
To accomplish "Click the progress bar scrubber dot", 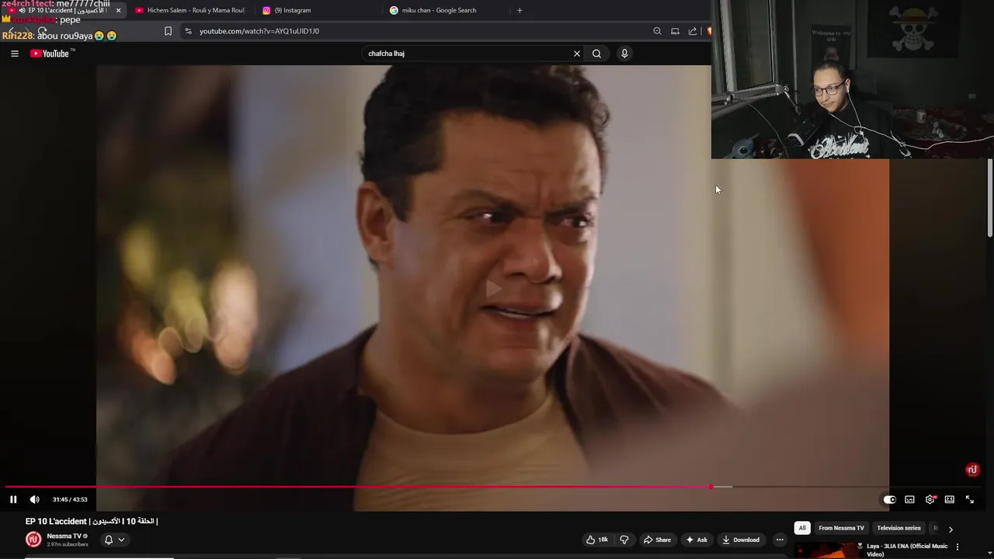I will click(x=711, y=487).
